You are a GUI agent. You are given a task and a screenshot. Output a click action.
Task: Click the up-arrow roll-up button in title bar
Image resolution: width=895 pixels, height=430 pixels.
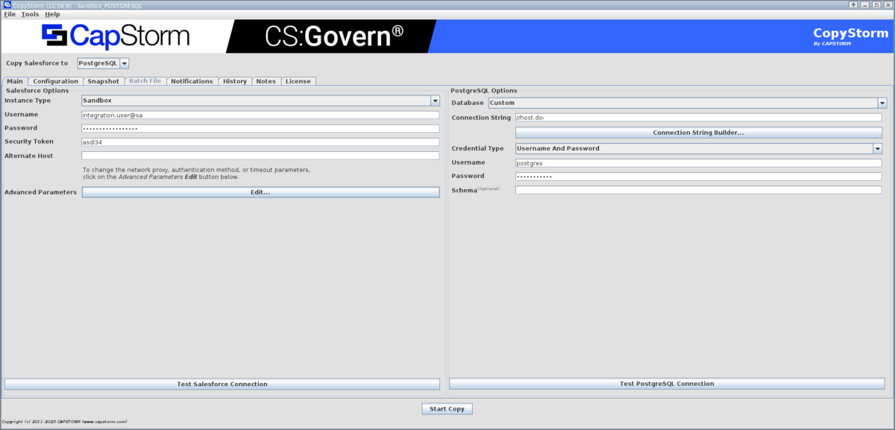pyautogui.click(x=852, y=5)
